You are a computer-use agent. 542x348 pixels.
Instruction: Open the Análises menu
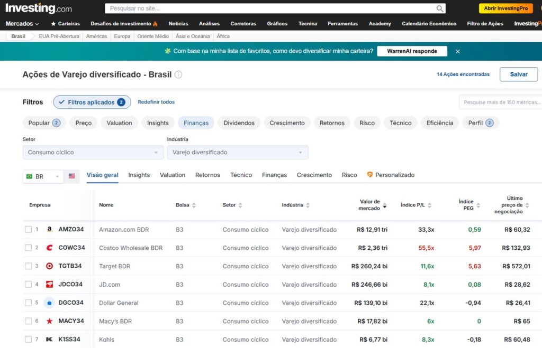(209, 24)
